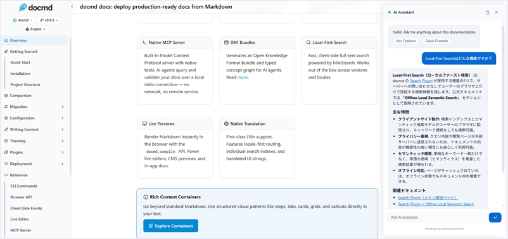Click the Key Features suggestion chip
Screen dimensions: 508x239
pos(406,41)
